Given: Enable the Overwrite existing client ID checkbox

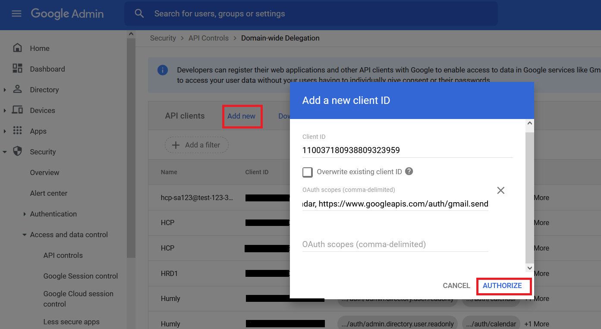Looking at the screenshot, I should coord(307,172).
